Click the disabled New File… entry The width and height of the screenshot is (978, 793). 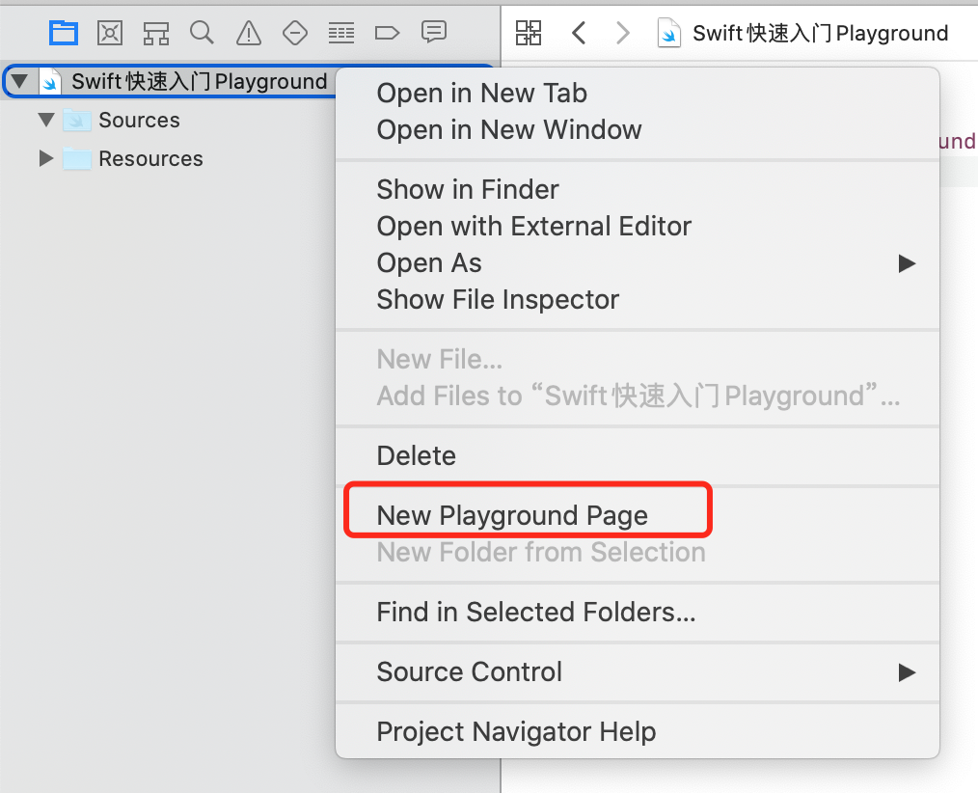(x=439, y=359)
